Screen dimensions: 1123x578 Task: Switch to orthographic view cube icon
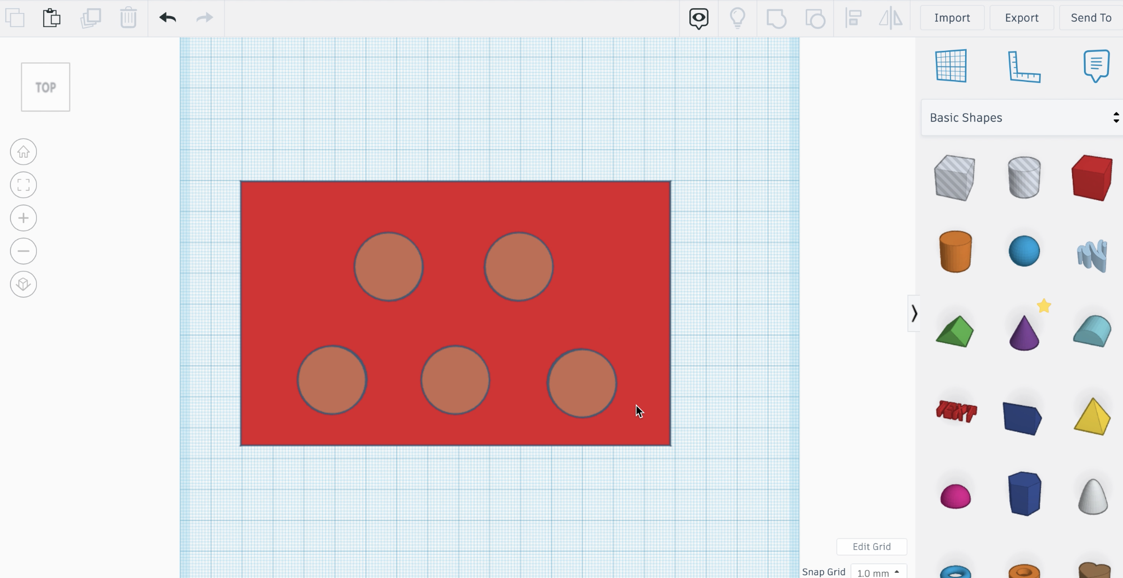point(23,284)
